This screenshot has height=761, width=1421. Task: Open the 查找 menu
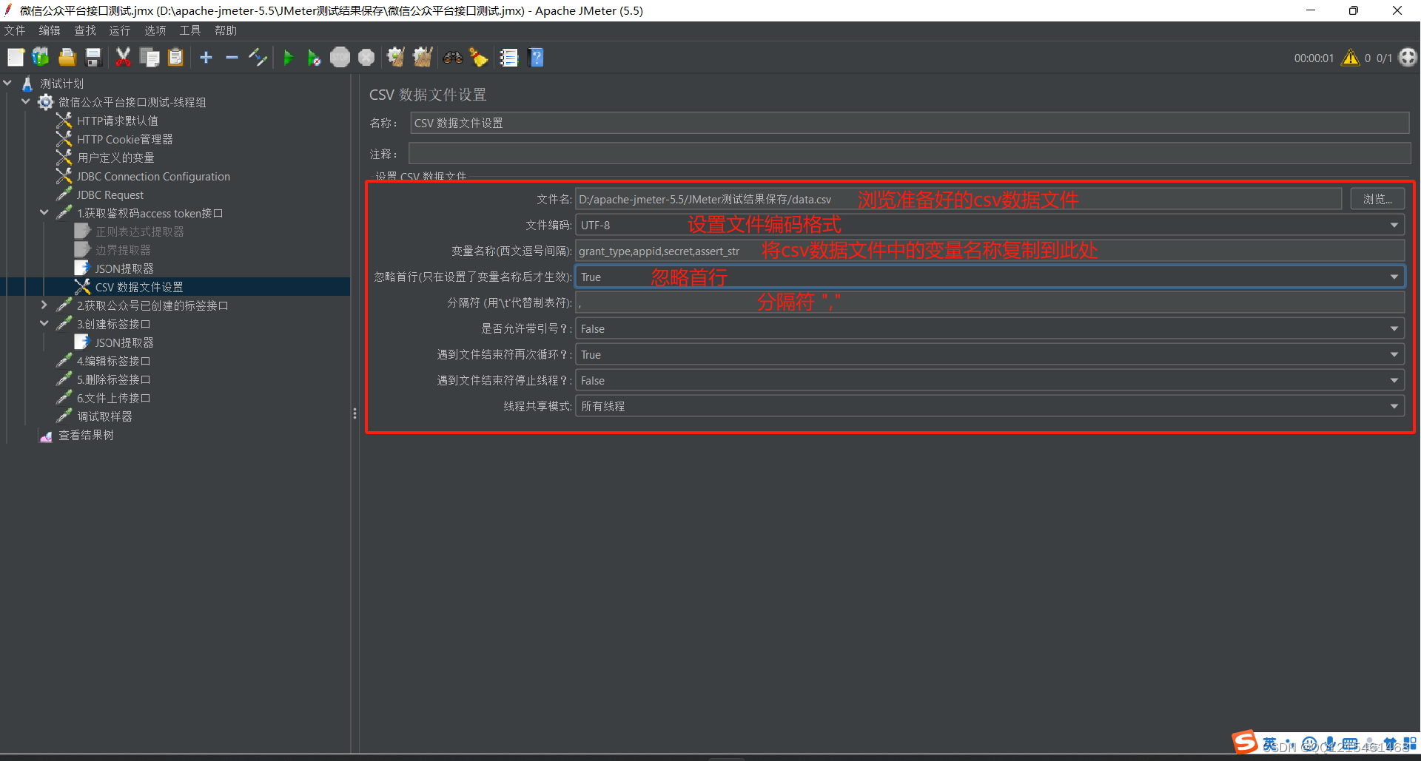point(85,30)
